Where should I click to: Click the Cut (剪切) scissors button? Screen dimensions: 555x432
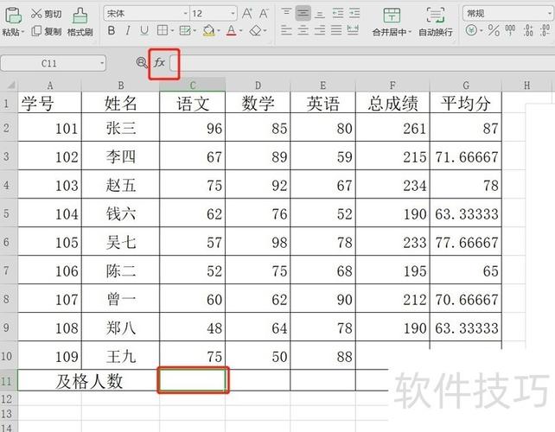pos(46,14)
